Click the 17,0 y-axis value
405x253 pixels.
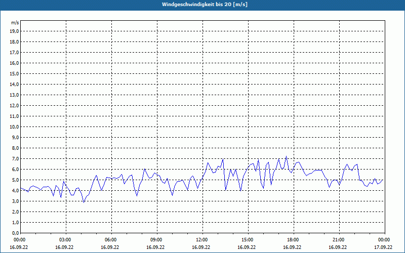point(14,53)
